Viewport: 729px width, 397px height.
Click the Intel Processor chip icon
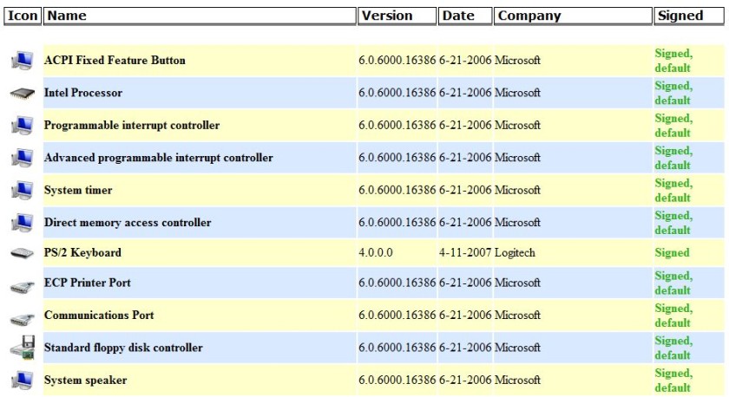coord(22,93)
